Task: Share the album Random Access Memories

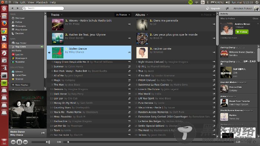Action: click(x=214, y=112)
